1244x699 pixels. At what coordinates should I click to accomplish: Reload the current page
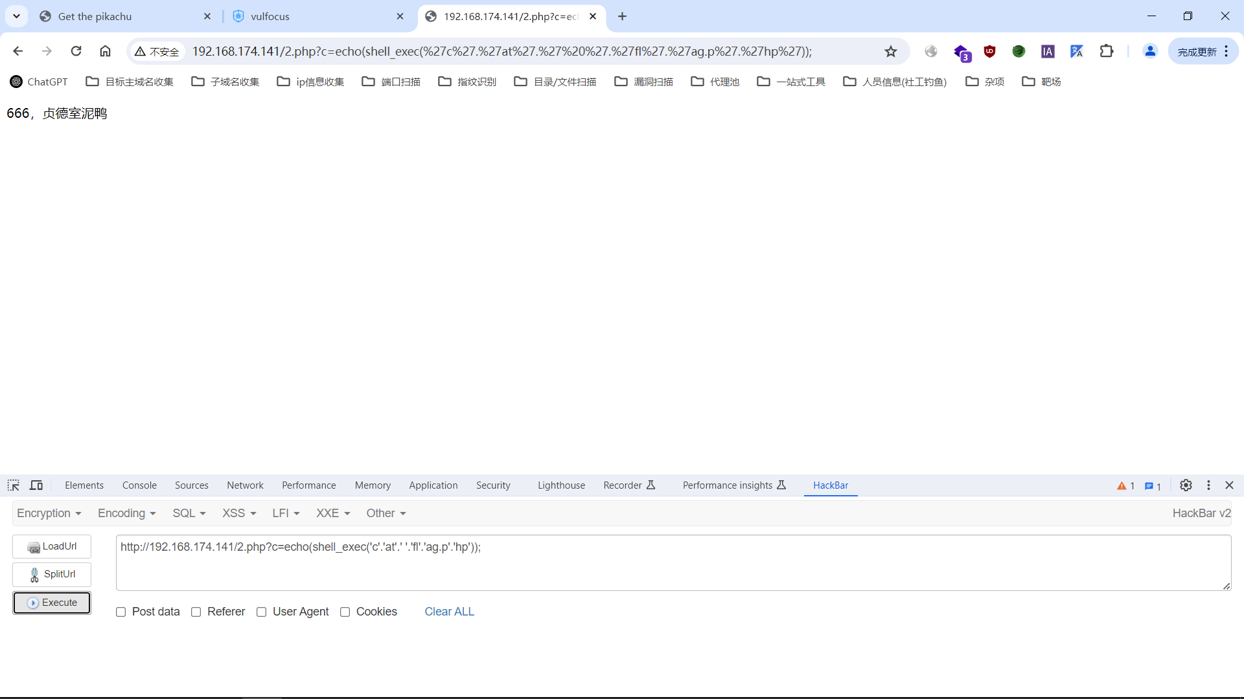coord(76,51)
